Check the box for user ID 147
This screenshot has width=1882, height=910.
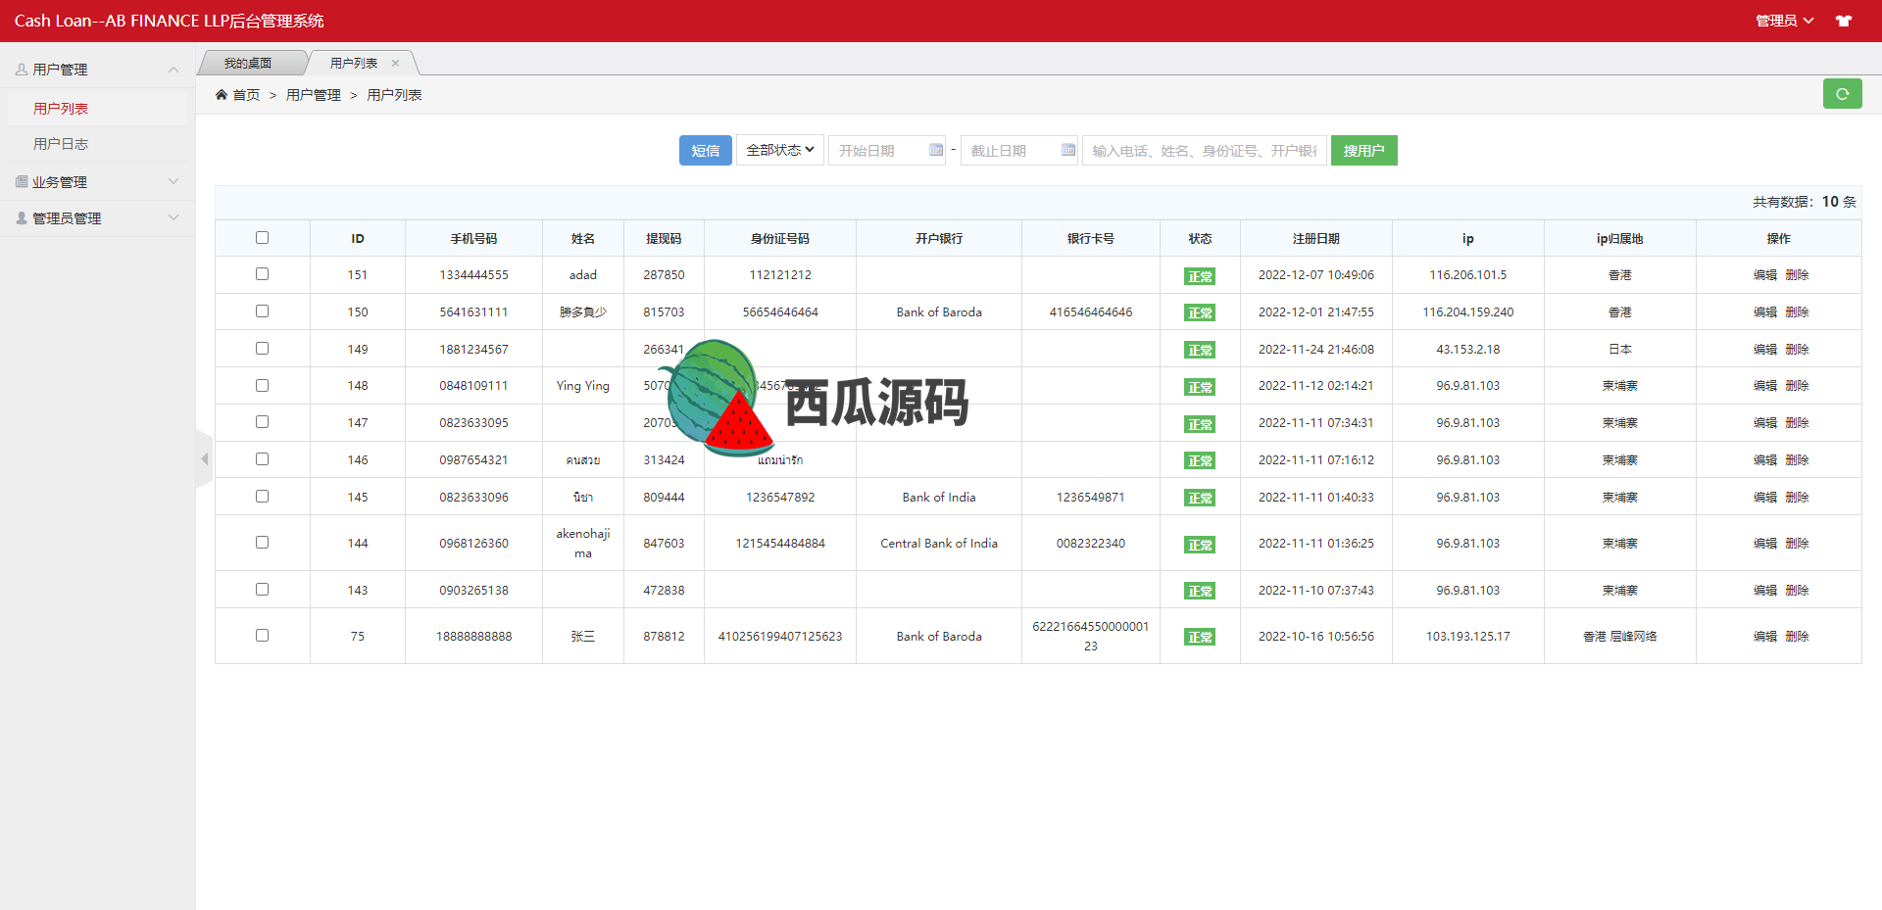tap(262, 421)
